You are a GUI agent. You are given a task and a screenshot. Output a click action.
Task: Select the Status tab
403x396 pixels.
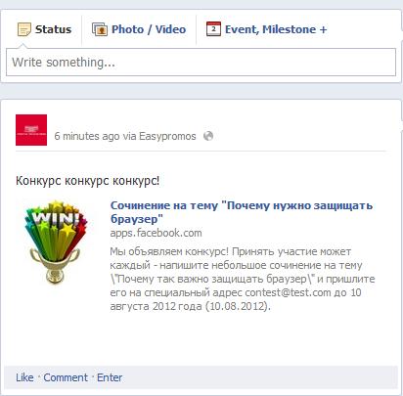[44, 29]
